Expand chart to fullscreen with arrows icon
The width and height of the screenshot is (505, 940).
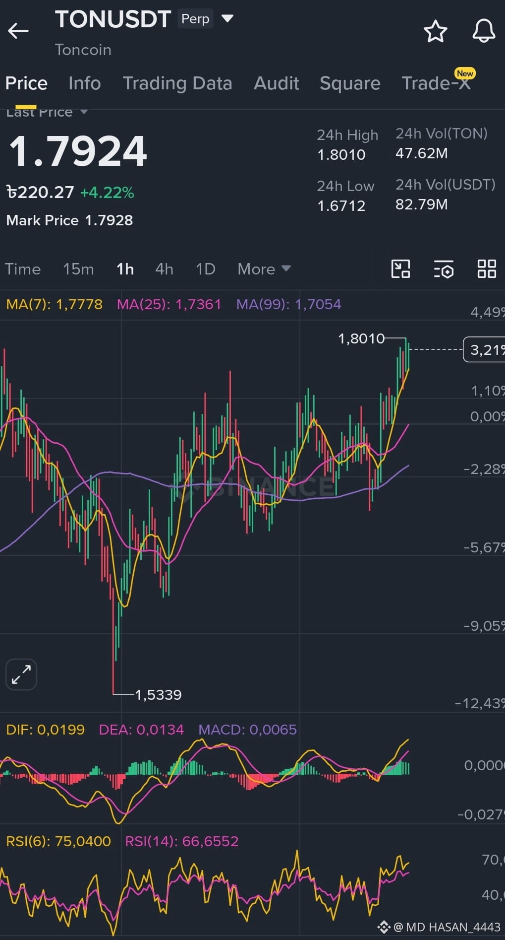point(21,674)
